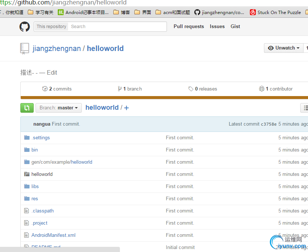Open the helloworld repository title link

tap(105, 48)
